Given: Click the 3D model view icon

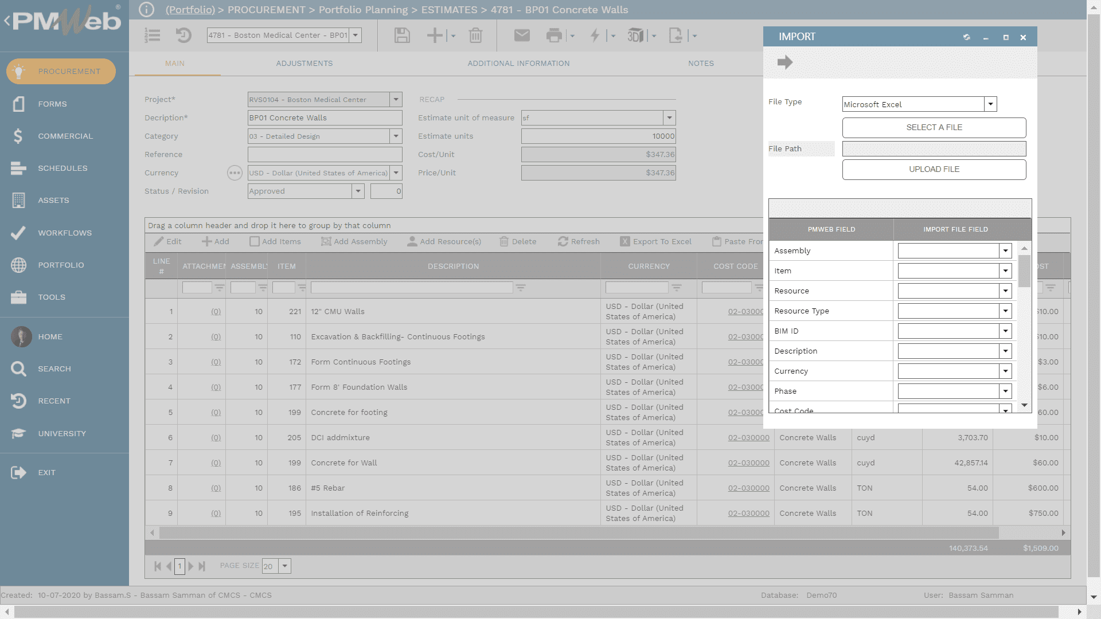Looking at the screenshot, I should pyautogui.click(x=635, y=35).
